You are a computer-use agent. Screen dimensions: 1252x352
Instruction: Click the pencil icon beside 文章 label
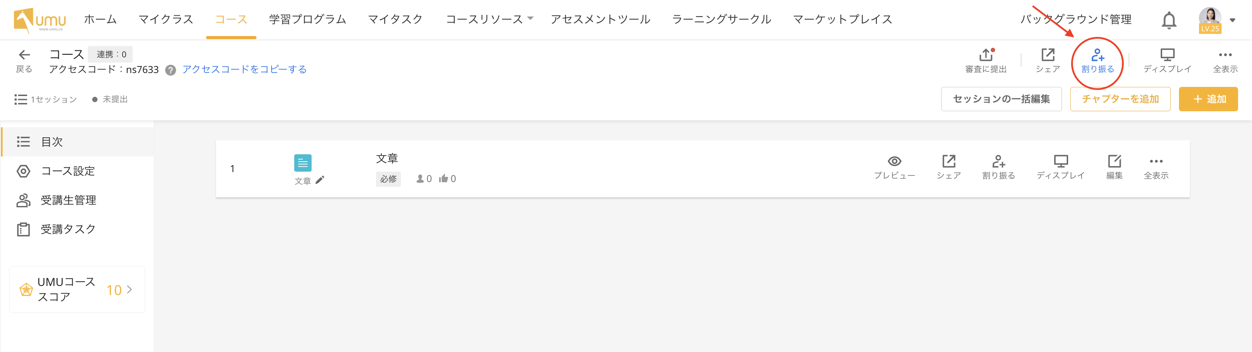[320, 180]
